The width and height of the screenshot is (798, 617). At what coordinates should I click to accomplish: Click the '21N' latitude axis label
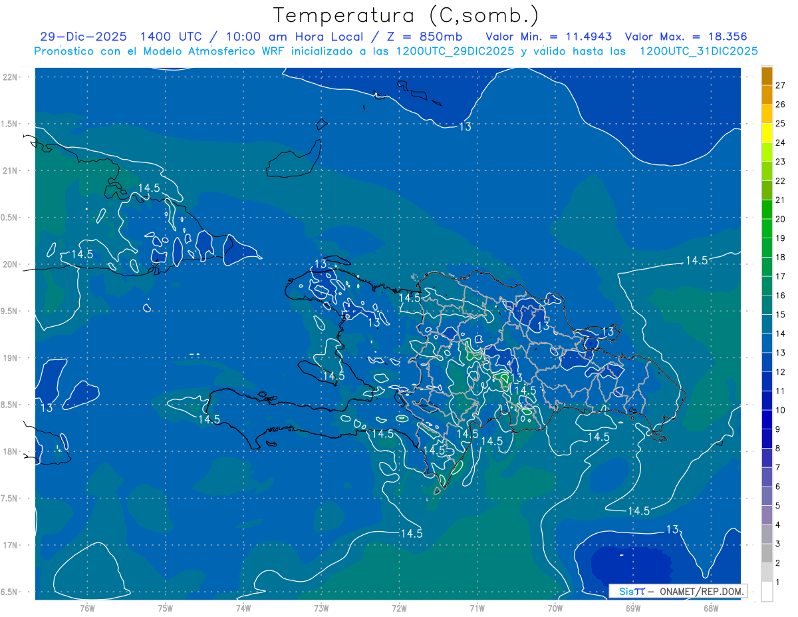tap(11, 170)
